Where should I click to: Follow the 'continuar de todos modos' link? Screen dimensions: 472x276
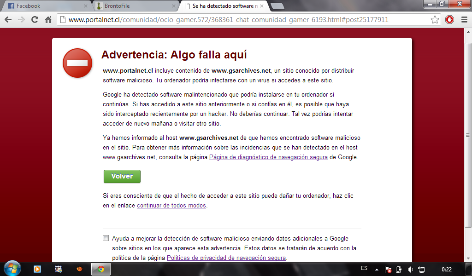point(171,206)
